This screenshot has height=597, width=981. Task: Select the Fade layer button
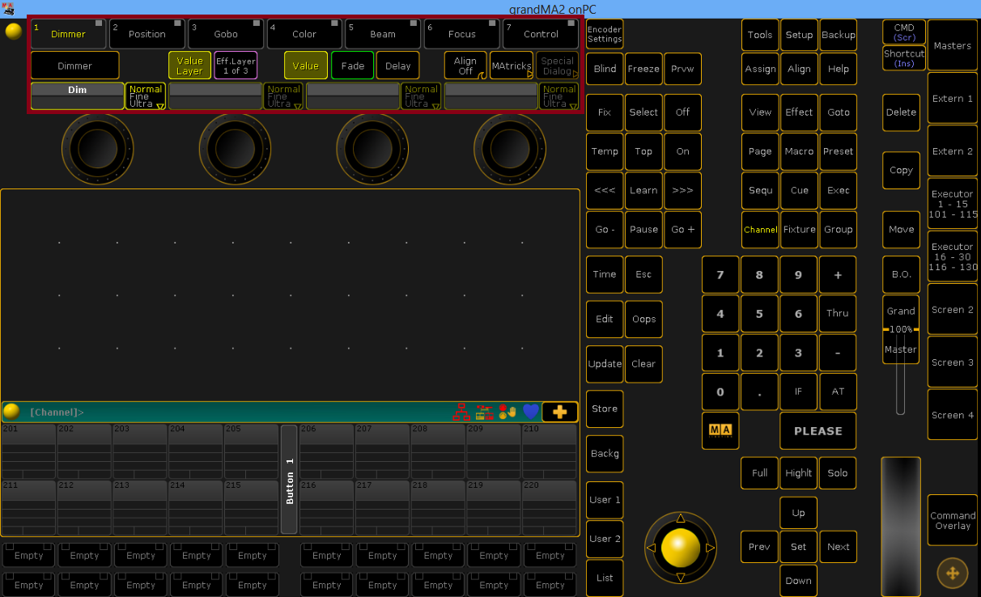pos(352,66)
